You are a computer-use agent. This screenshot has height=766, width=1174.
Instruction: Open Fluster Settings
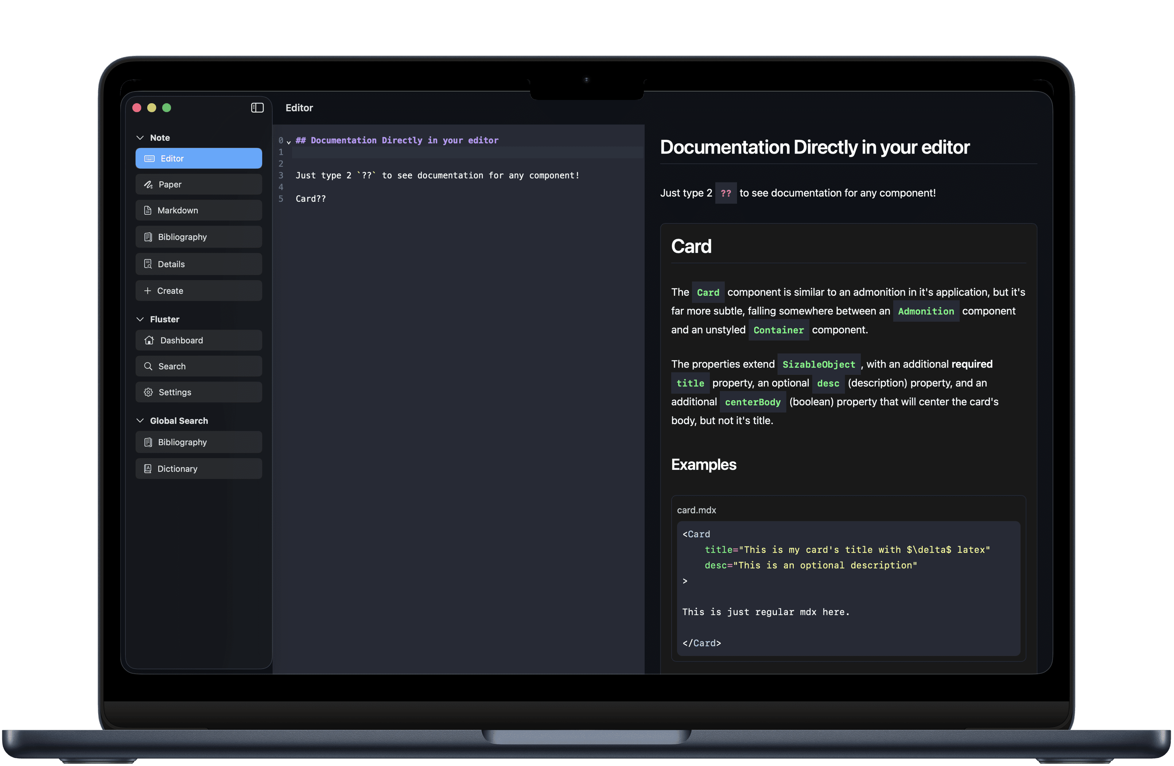click(x=198, y=392)
